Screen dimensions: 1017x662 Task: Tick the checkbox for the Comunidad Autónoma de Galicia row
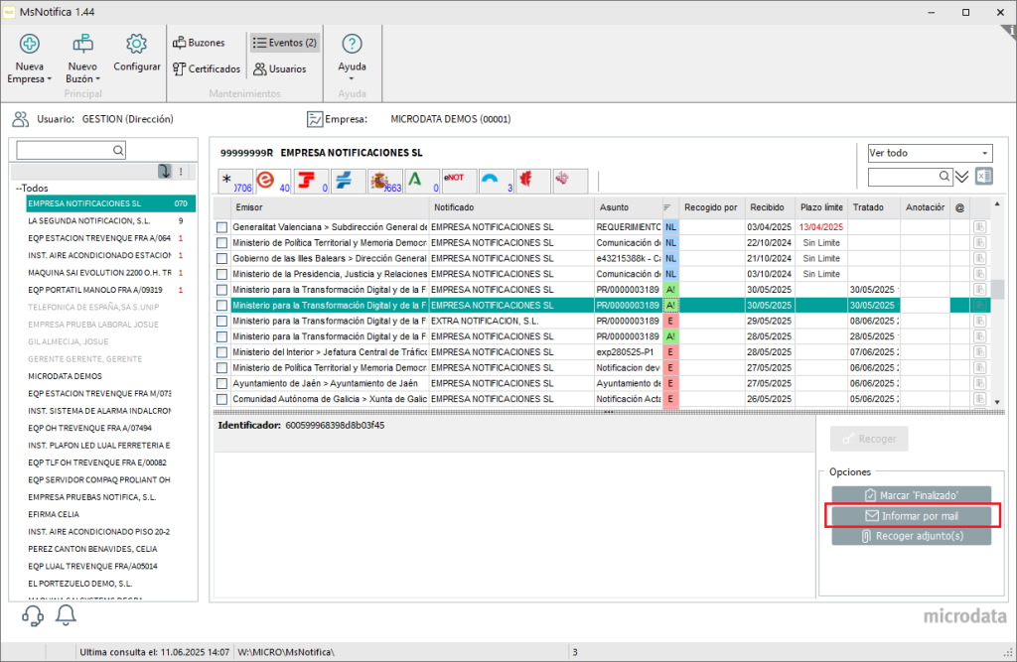point(221,399)
